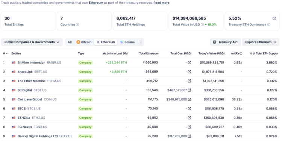Open the Ethereum link in description

point(96,3)
